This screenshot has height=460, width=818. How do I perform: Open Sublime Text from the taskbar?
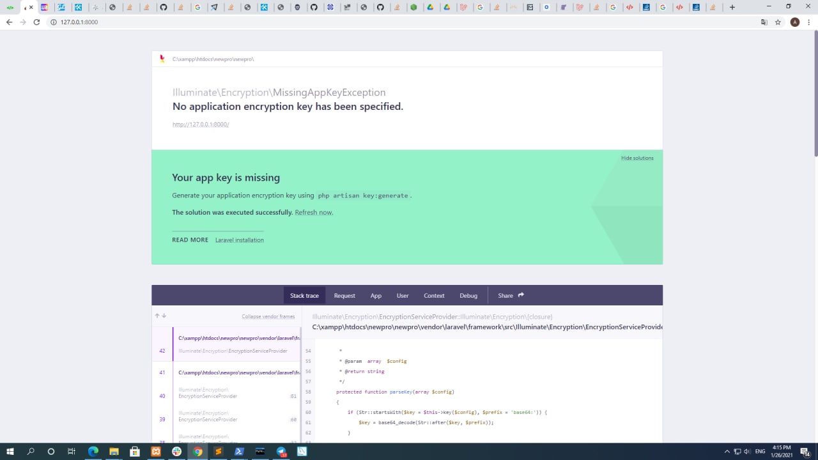tap(218, 452)
